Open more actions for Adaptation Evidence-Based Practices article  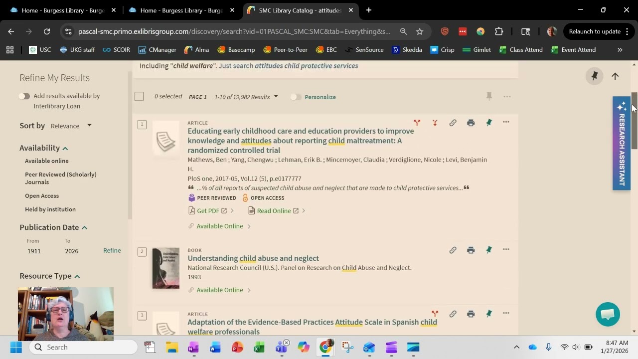pyautogui.click(x=506, y=313)
